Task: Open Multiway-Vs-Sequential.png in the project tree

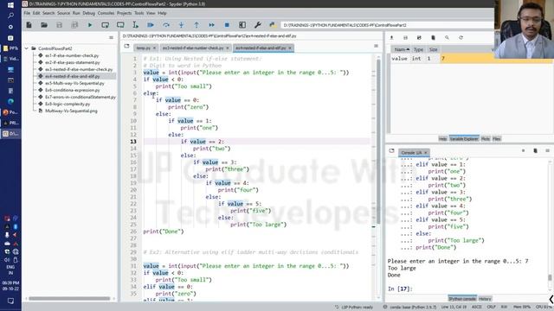Action: (x=71, y=111)
